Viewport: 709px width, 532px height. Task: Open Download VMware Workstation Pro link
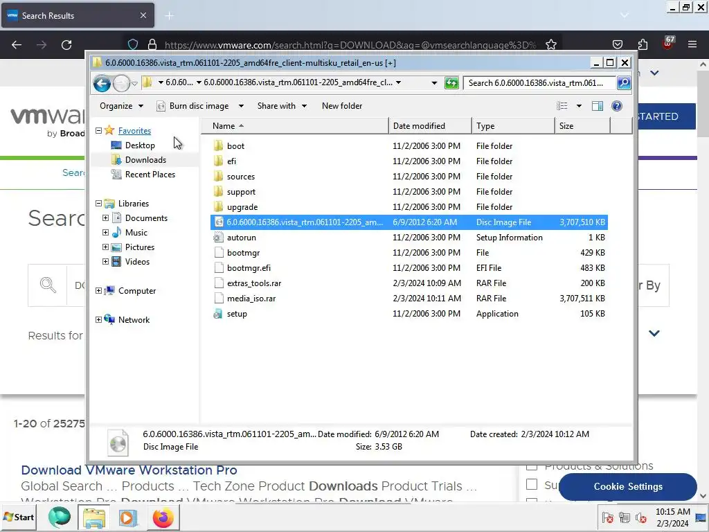[129, 470]
